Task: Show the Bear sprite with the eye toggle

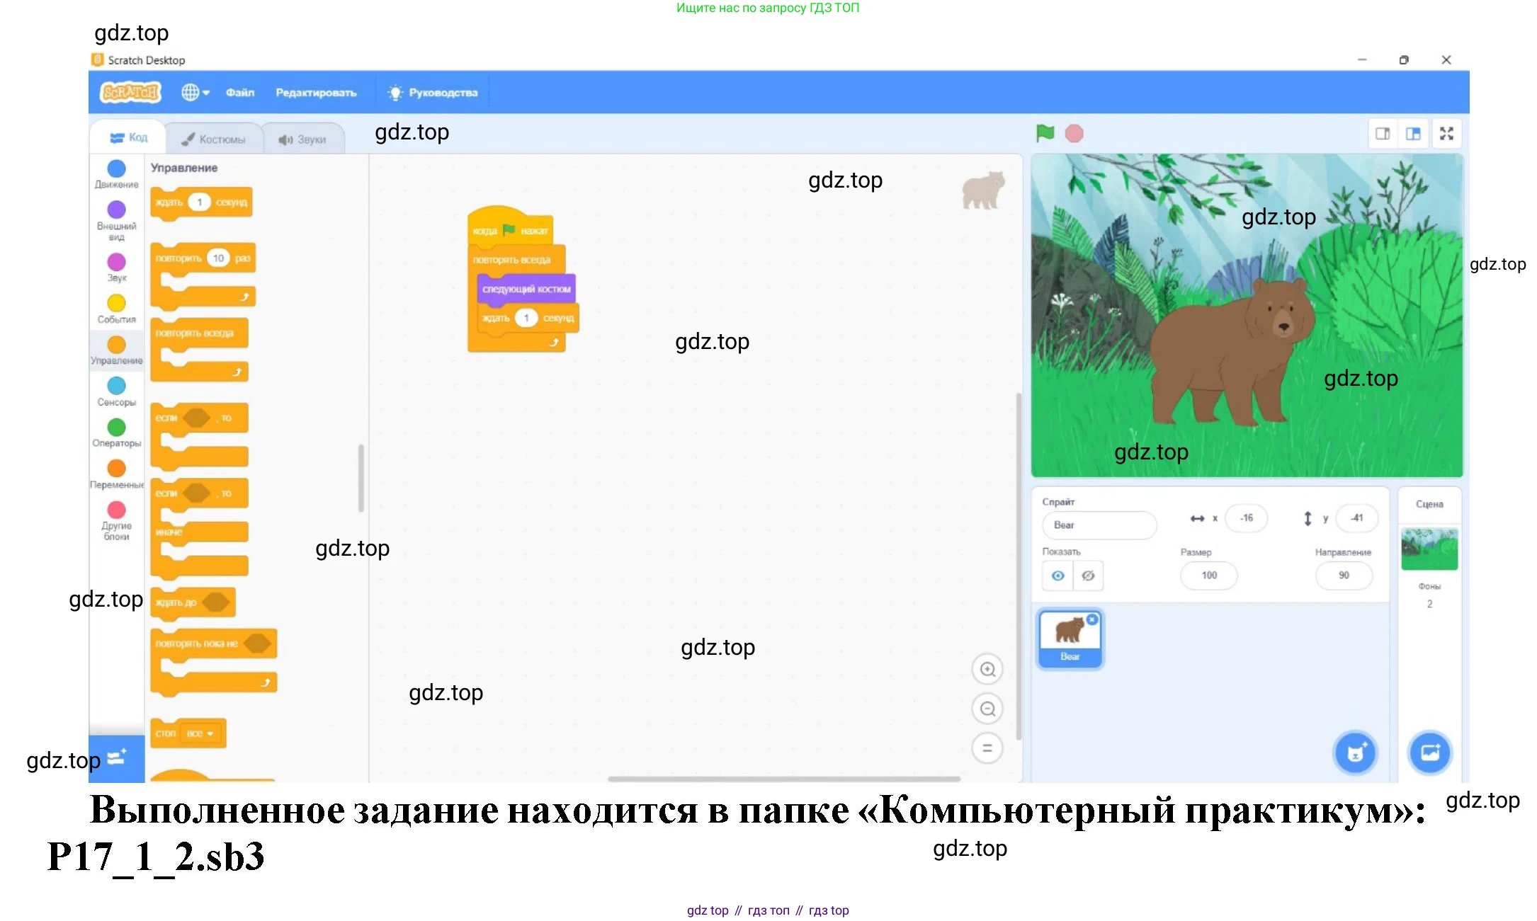Action: (1057, 576)
